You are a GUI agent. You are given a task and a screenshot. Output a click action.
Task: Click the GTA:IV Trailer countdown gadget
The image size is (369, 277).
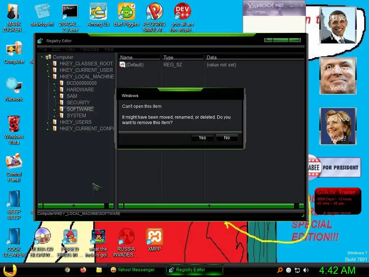click(x=338, y=201)
